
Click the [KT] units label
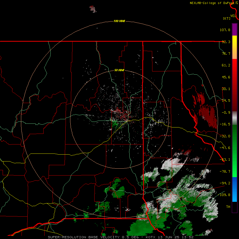pyautogui.click(x=227, y=18)
